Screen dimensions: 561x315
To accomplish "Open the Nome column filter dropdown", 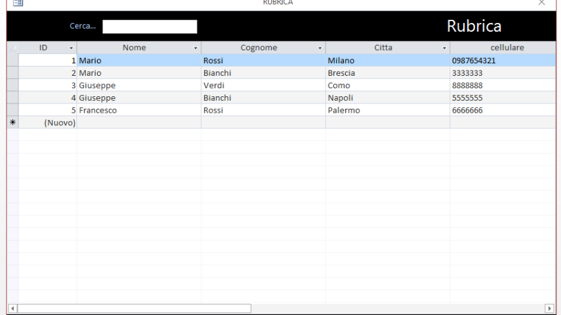I will click(x=195, y=48).
